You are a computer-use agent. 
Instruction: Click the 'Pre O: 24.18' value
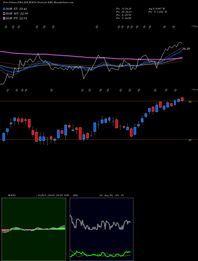click(124, 9)
